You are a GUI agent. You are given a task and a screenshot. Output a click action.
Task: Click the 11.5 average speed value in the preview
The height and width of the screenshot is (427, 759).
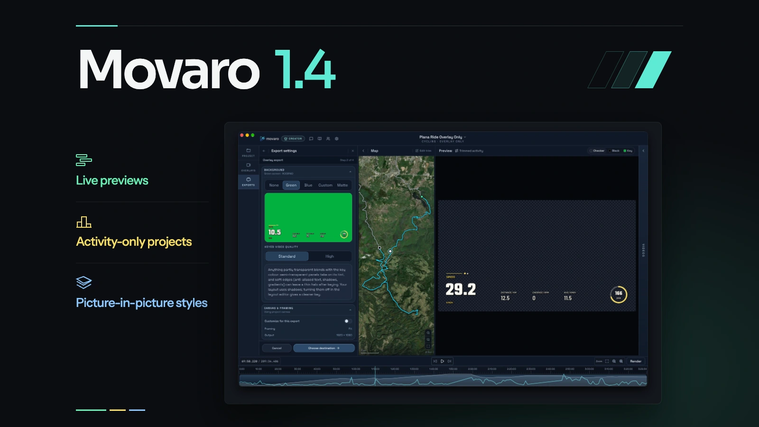[568, 298]
